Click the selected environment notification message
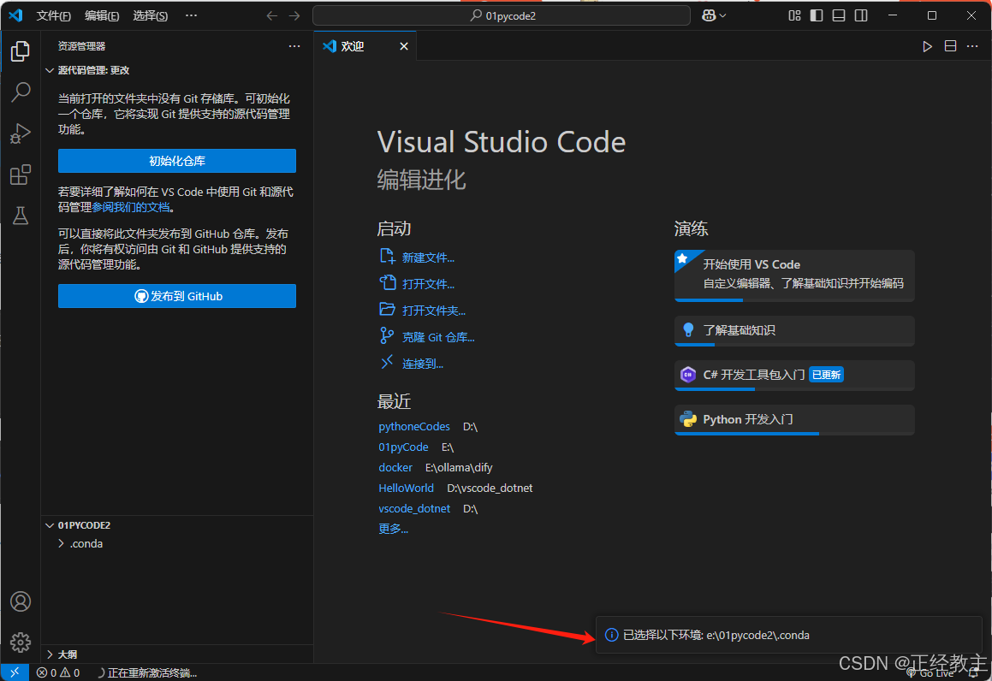 [x=716, y=635]
